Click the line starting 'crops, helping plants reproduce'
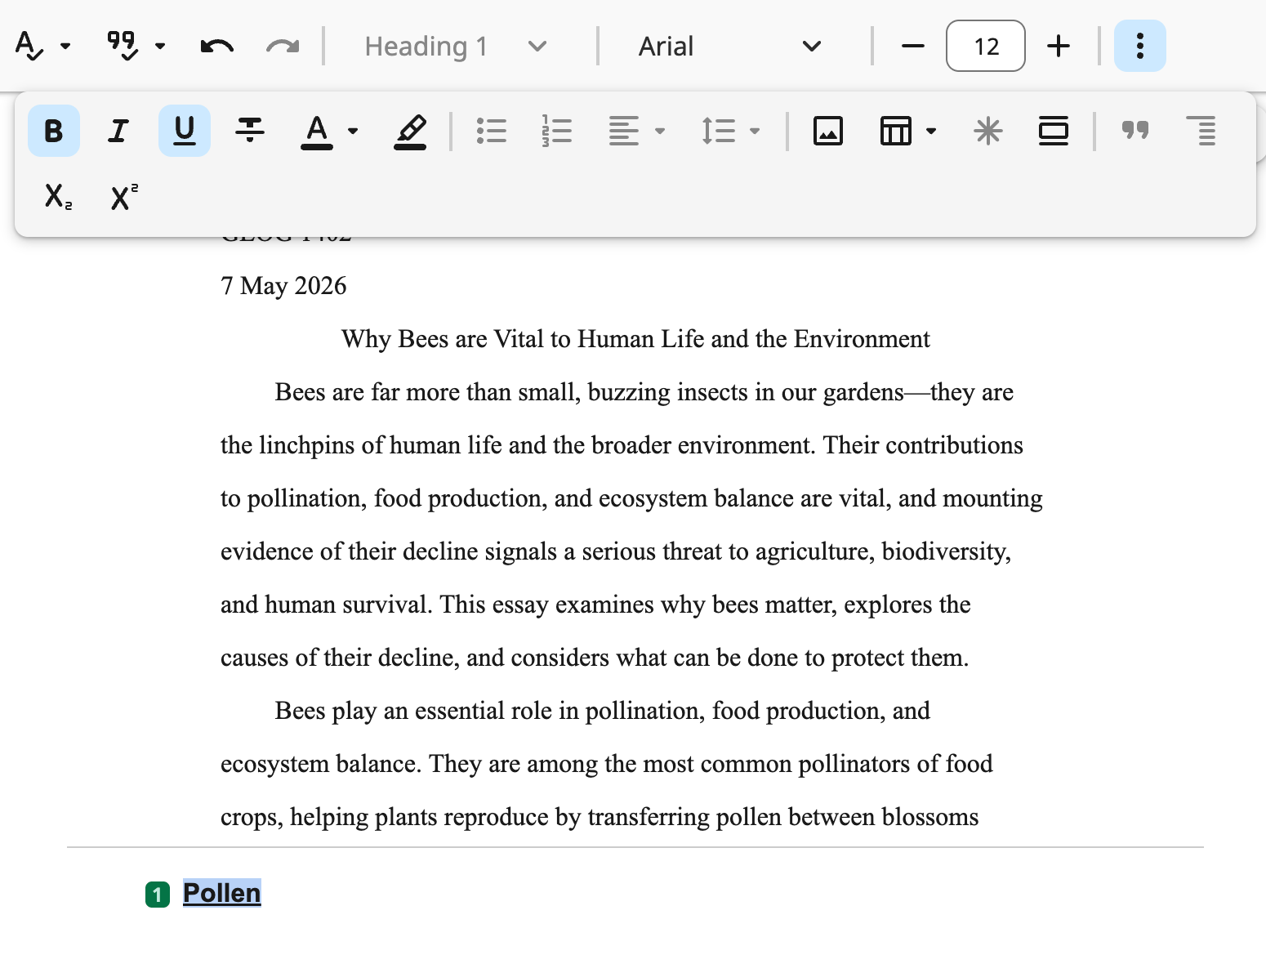This screenshot has width=1266, height=964. click(x=600, y=817)
